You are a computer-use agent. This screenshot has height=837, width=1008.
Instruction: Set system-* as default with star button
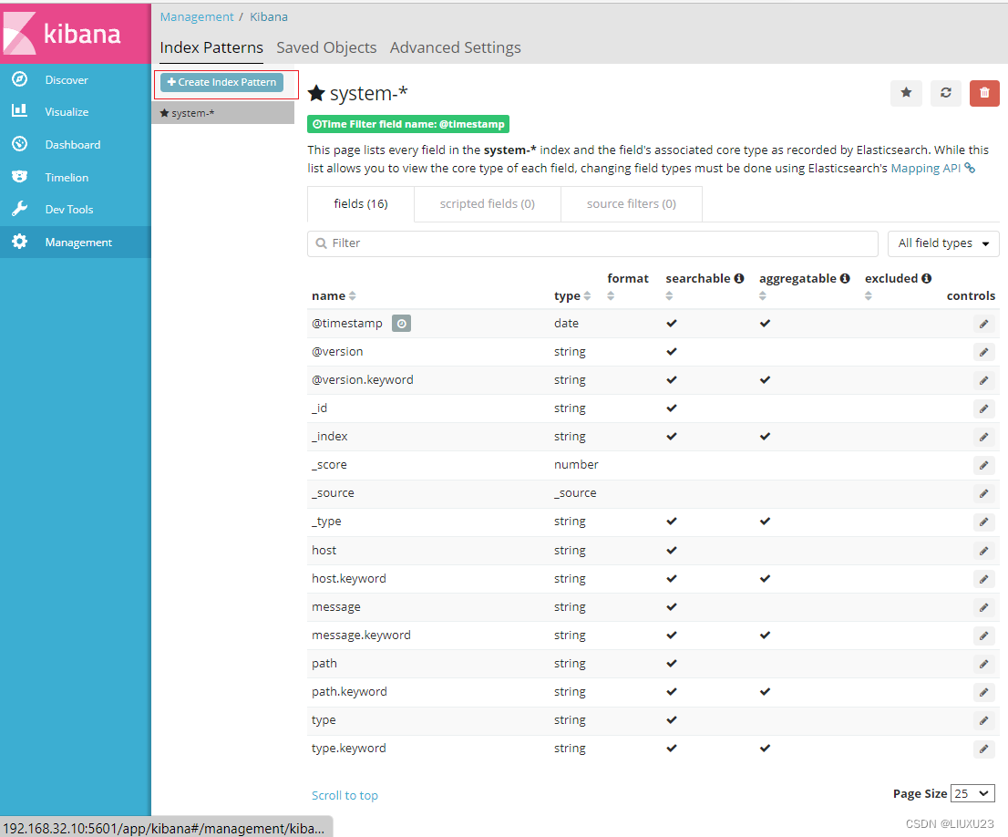pyautogui.click(x=907, y=93)
